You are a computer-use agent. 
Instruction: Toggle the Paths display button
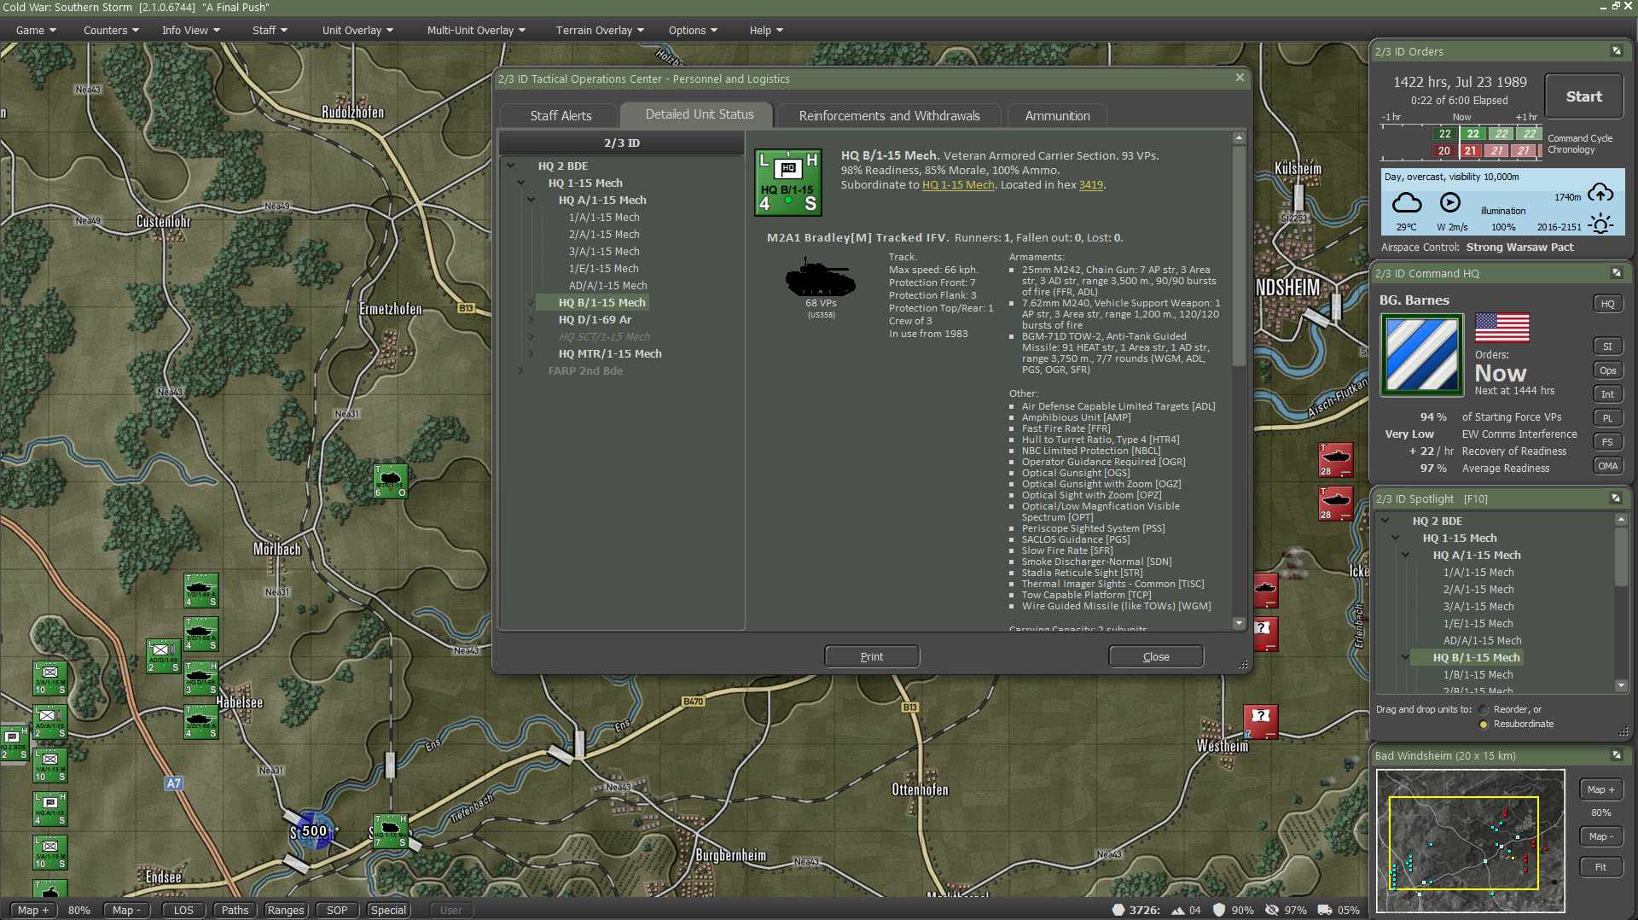coord(235,910)
